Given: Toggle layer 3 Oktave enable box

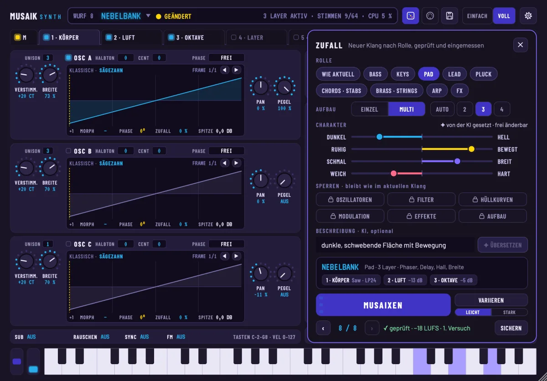Looking at the screenshot, I should [x=171, y=37].
